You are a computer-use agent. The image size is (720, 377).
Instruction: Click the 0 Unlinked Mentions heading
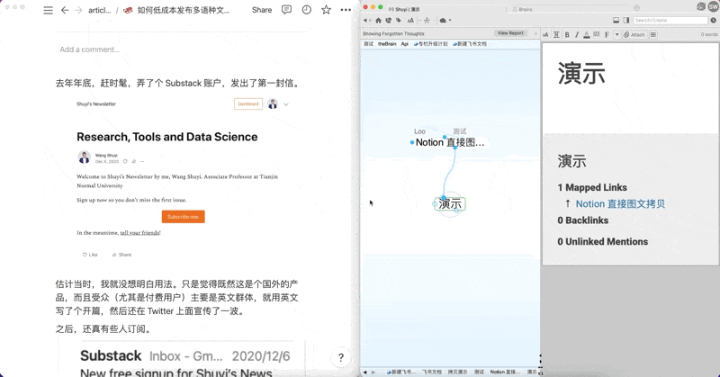point(602,241)
